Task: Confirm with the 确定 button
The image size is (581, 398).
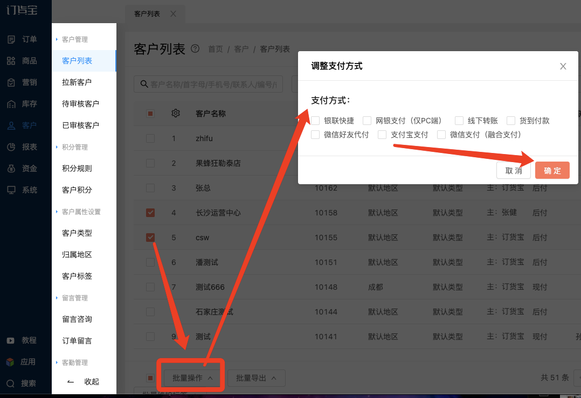Action: coord(552,170)
